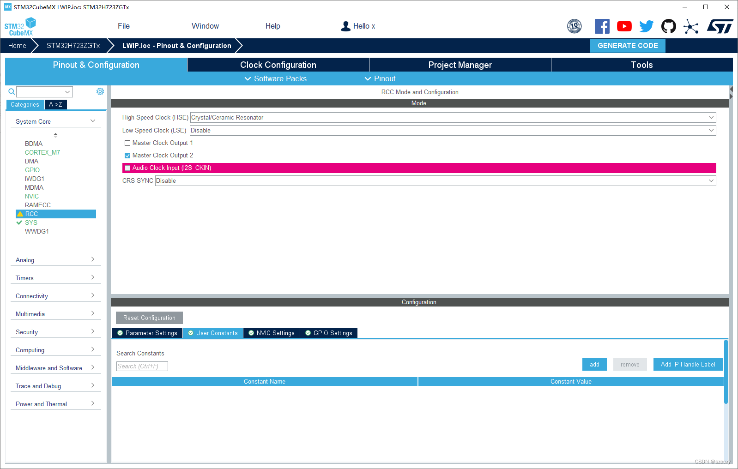738x469 pixels.
Task: Switch to Clock Configuration tab
Action: click(x=278, y=65)
